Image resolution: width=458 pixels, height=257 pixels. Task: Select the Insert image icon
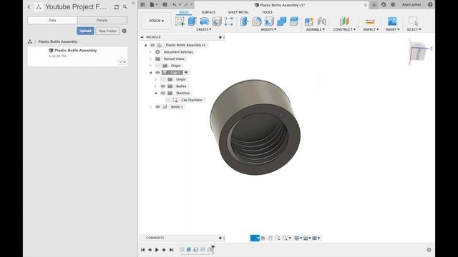coord(392,21)
